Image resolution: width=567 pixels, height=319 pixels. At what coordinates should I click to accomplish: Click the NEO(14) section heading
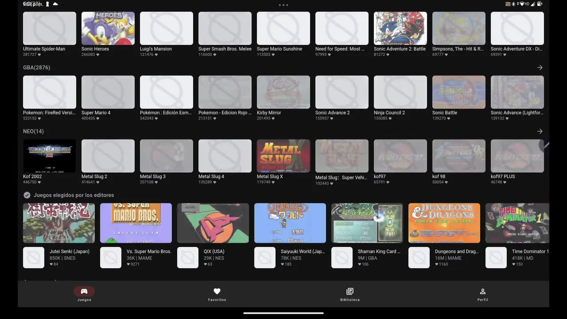pyautogui.click(x=33, y=131)
